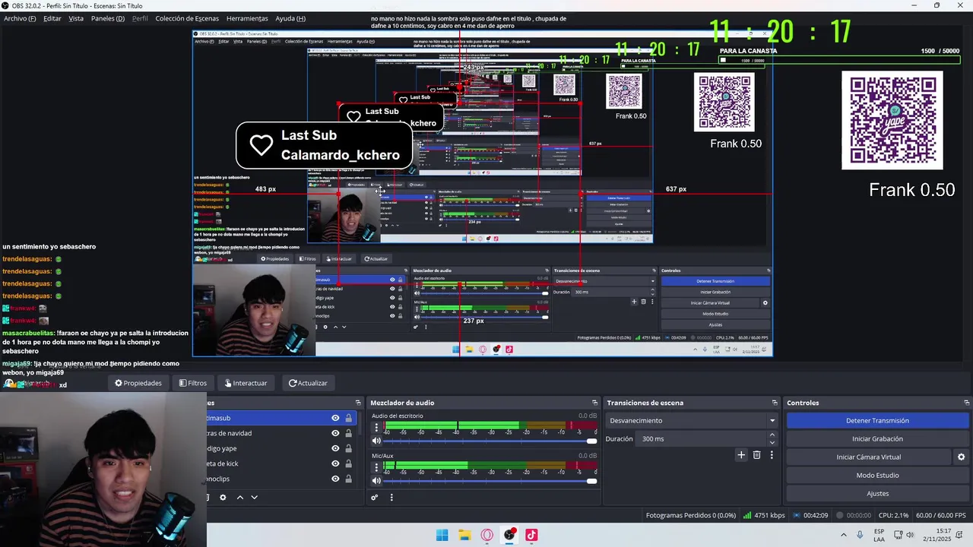Open ESP LAA keyboard language selector

tap(879, 535)
